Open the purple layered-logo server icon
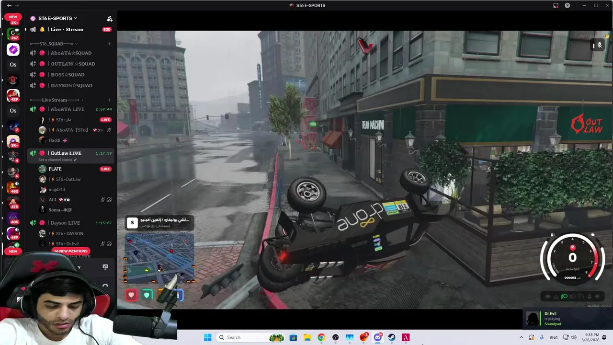The width and height of the screenshot is (613, 345). click(x=13, y=49)
